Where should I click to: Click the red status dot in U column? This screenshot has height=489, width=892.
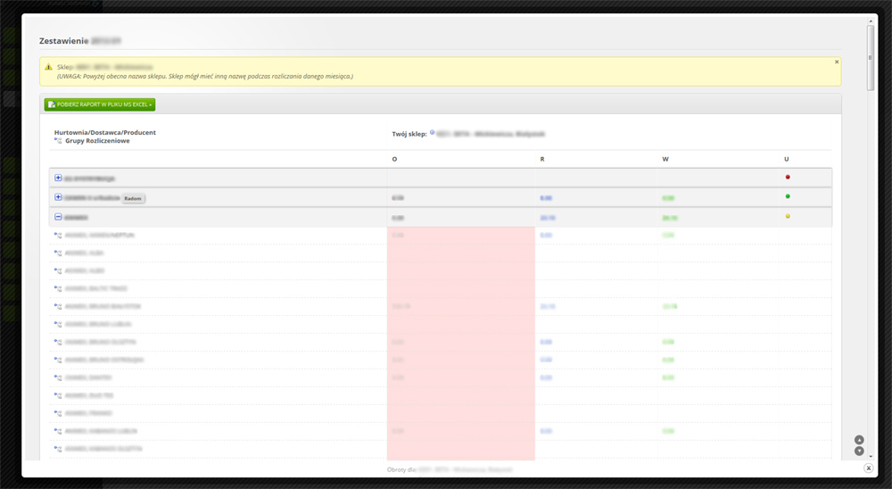pos(787,177)
